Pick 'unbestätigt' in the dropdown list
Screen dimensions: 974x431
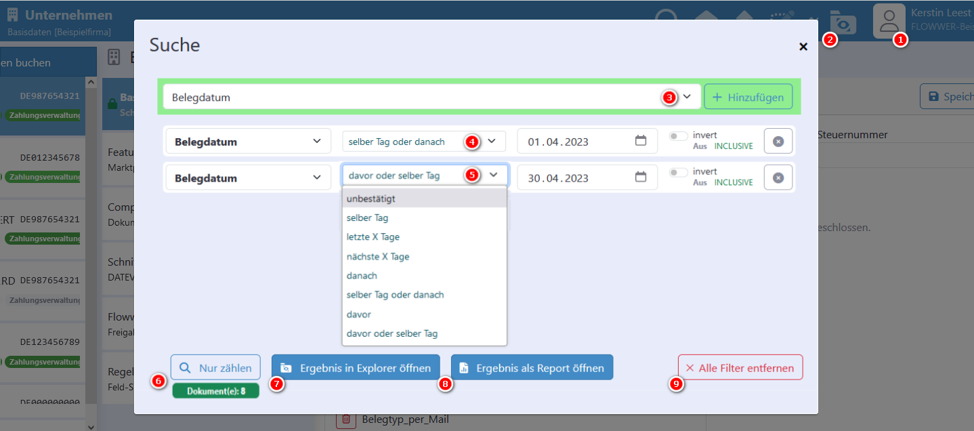coord(371,199)
